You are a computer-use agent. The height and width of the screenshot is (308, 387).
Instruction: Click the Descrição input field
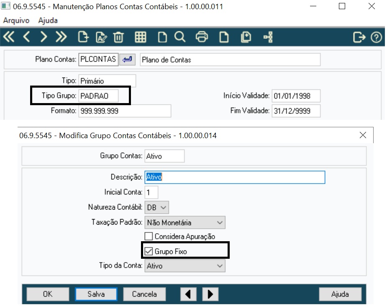[235, 177]
